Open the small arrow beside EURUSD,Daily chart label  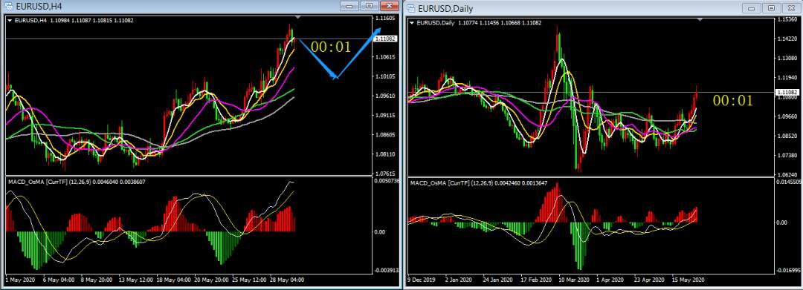pos(411,22)
